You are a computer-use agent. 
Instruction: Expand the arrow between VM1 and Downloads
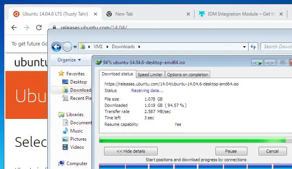(107, 47)
